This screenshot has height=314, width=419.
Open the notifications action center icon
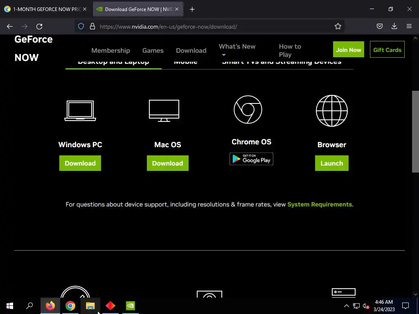point(405,306)
